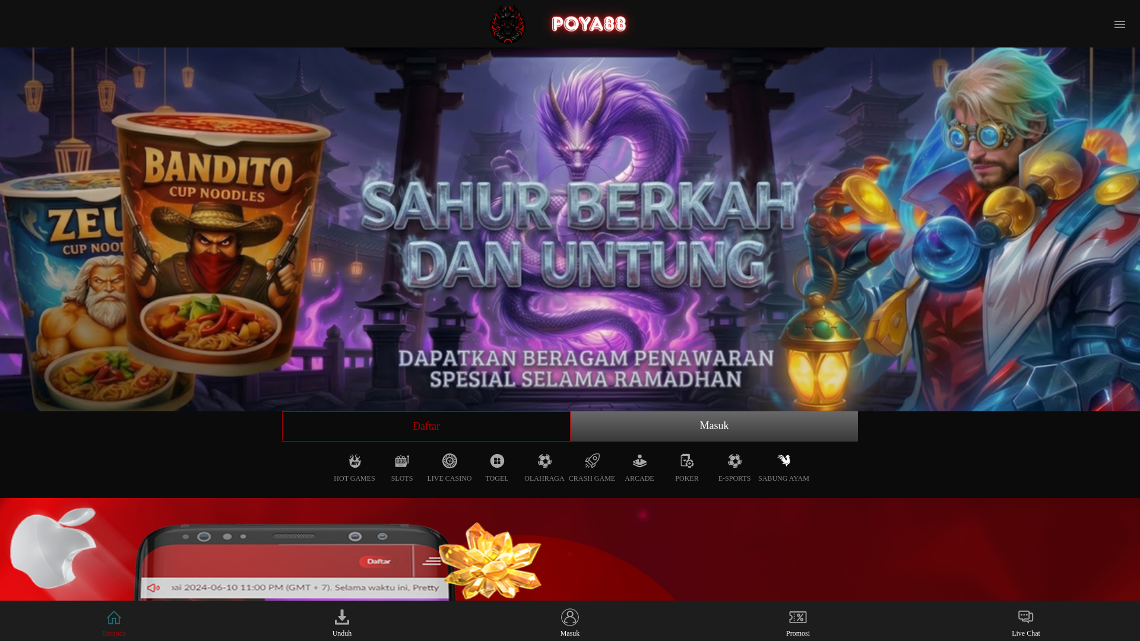Open Masuk in the bottom navigation

[570, 622]
